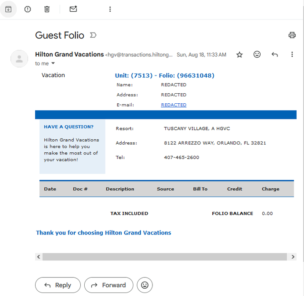Click the email timestamp Sun, Aug 18, 11:33 AM
304x296 pixels.
coord(201,55)
